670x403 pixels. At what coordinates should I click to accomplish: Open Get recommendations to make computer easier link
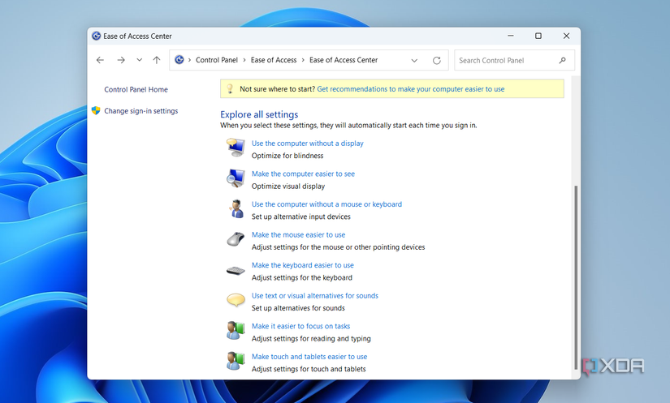(411, 89)
